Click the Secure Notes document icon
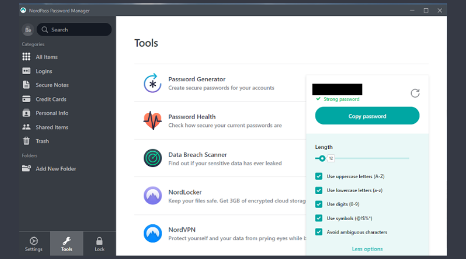Viewport: 466px width, 259px height. 26,85
